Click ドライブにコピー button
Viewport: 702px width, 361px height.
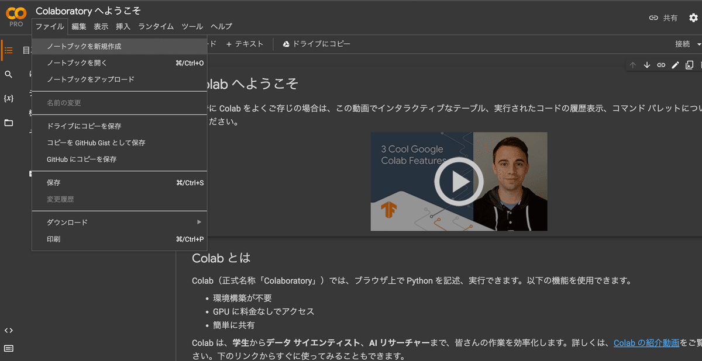pos(316,44)
